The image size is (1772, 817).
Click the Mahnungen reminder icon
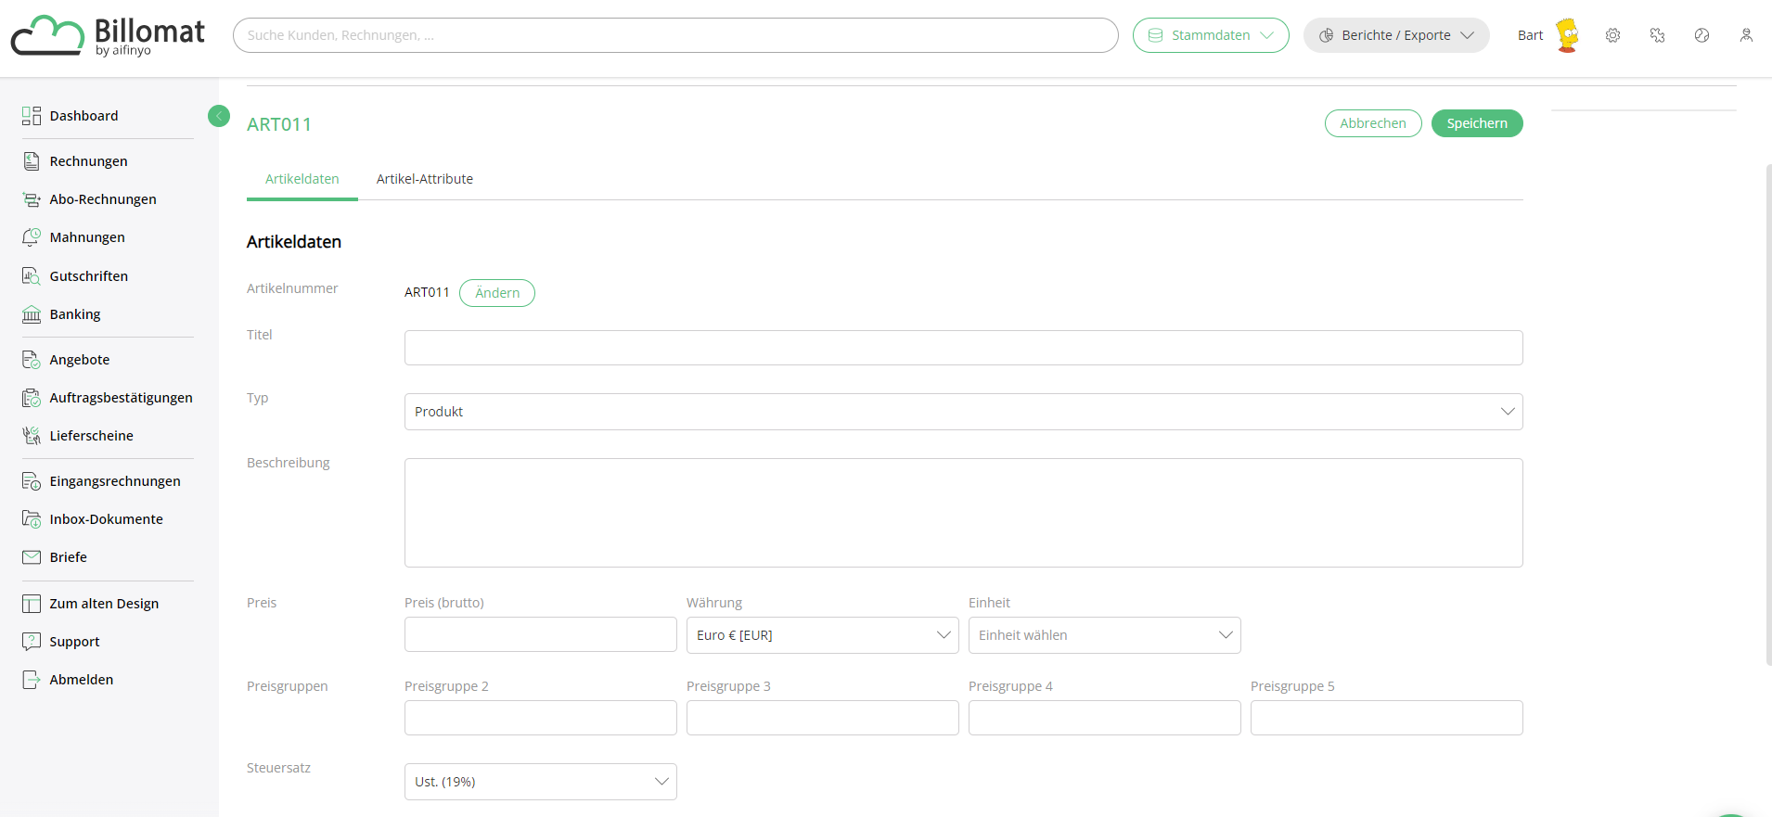[x=32, y=237]
